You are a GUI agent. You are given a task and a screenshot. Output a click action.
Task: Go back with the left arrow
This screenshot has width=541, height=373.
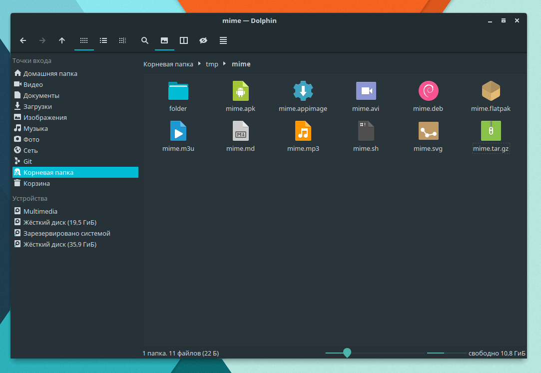pyautogui.click(x=23, y=40)
